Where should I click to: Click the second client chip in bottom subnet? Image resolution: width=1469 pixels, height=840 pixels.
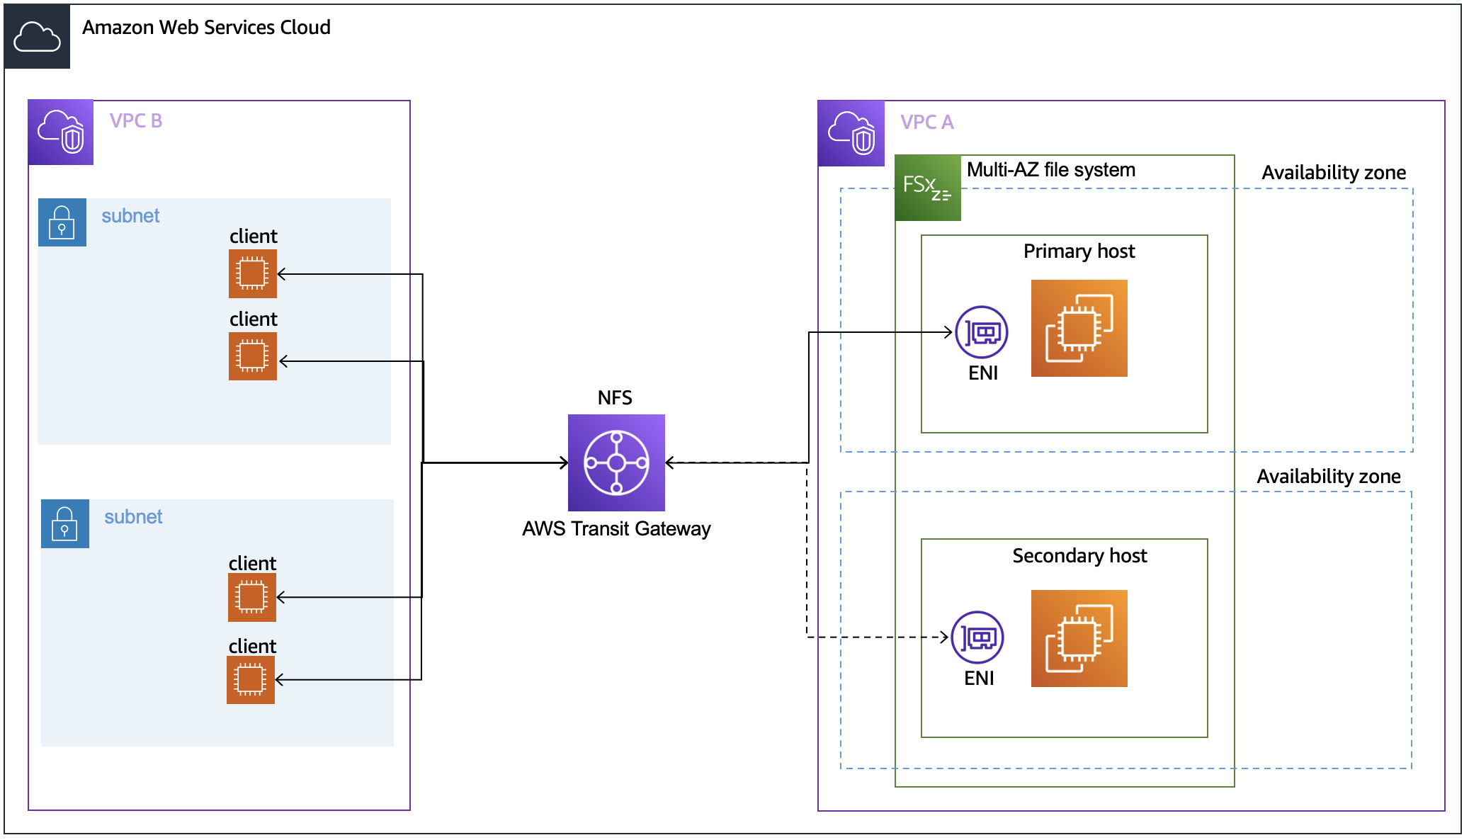[251, 680]
